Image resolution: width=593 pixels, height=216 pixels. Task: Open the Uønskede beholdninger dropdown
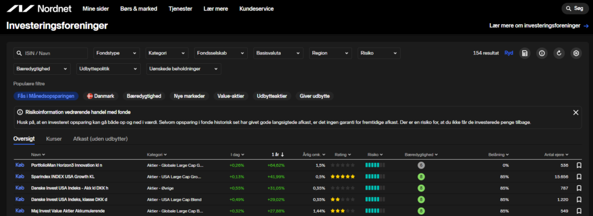[x=184, y=69]
